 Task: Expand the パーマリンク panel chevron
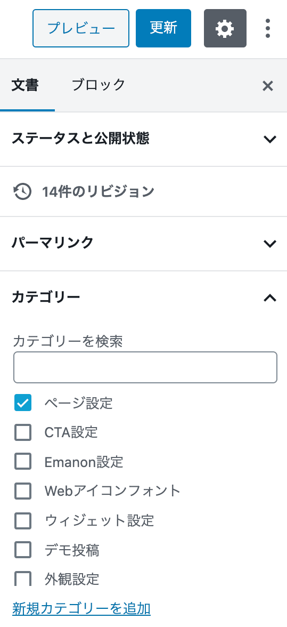[x=270, y=244]
